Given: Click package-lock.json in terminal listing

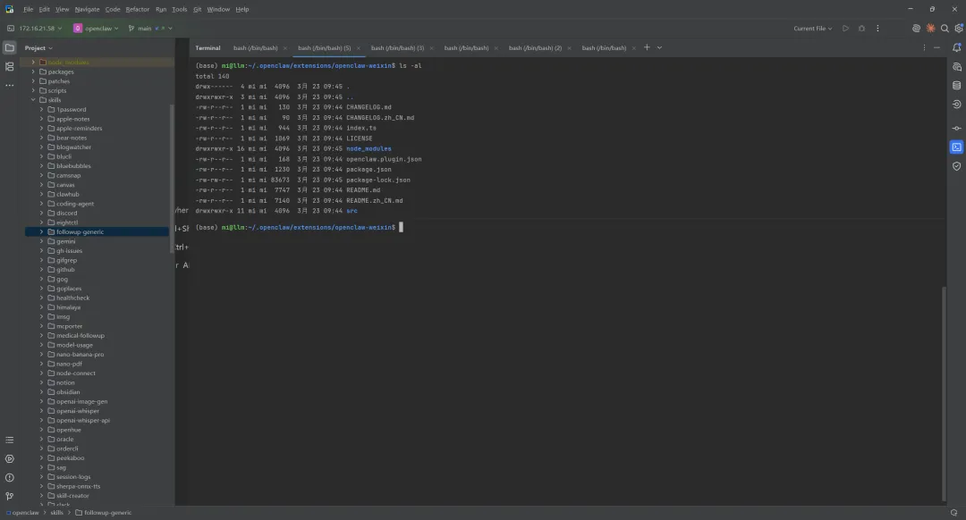Looking at the screenshot, I should pos(378,180).
